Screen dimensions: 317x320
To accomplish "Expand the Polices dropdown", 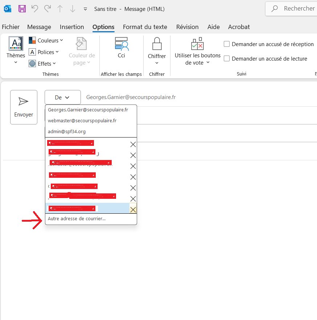I will (44, 52).
